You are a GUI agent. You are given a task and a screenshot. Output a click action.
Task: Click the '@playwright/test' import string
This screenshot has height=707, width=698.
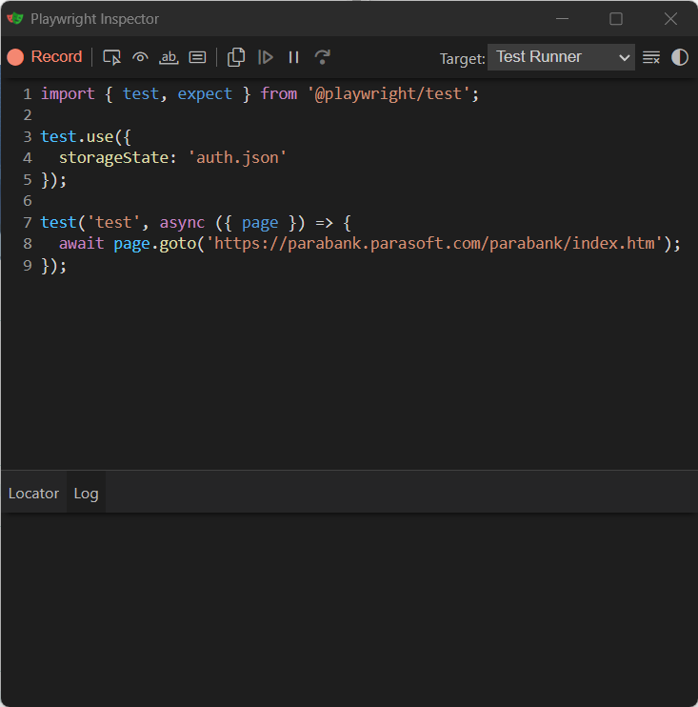389,93
